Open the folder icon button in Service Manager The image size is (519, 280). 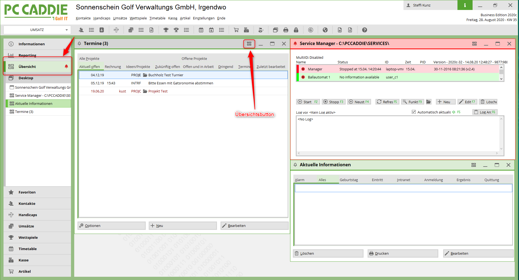point(429,102)
